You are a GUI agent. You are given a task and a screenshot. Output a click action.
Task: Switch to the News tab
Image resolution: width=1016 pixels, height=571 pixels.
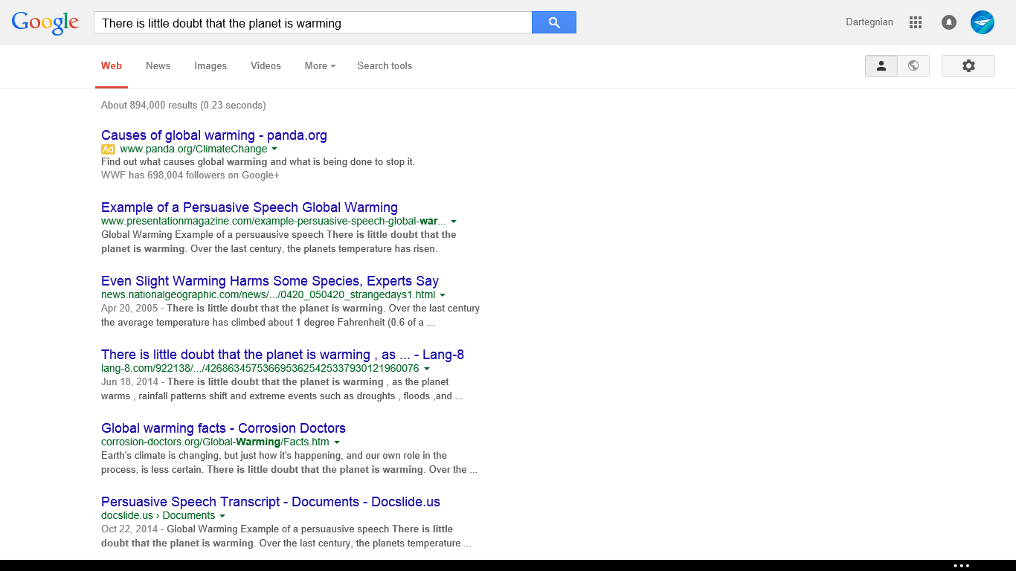click(x=158, y=65)
